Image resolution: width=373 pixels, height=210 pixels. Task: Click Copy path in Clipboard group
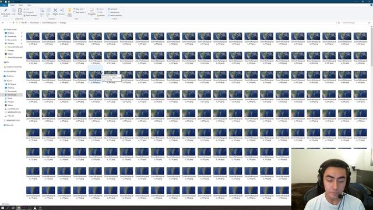click(30, 12)
